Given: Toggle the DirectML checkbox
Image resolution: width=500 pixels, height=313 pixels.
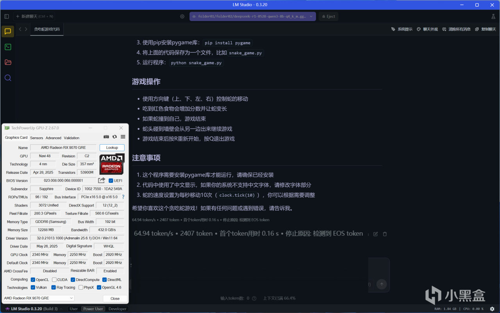Looking at the screenshot, I should (105, 279).
